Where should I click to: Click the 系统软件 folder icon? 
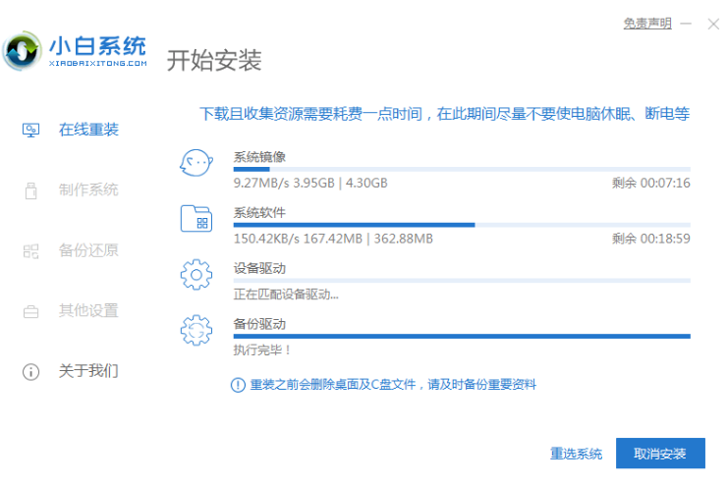(196, 219)
